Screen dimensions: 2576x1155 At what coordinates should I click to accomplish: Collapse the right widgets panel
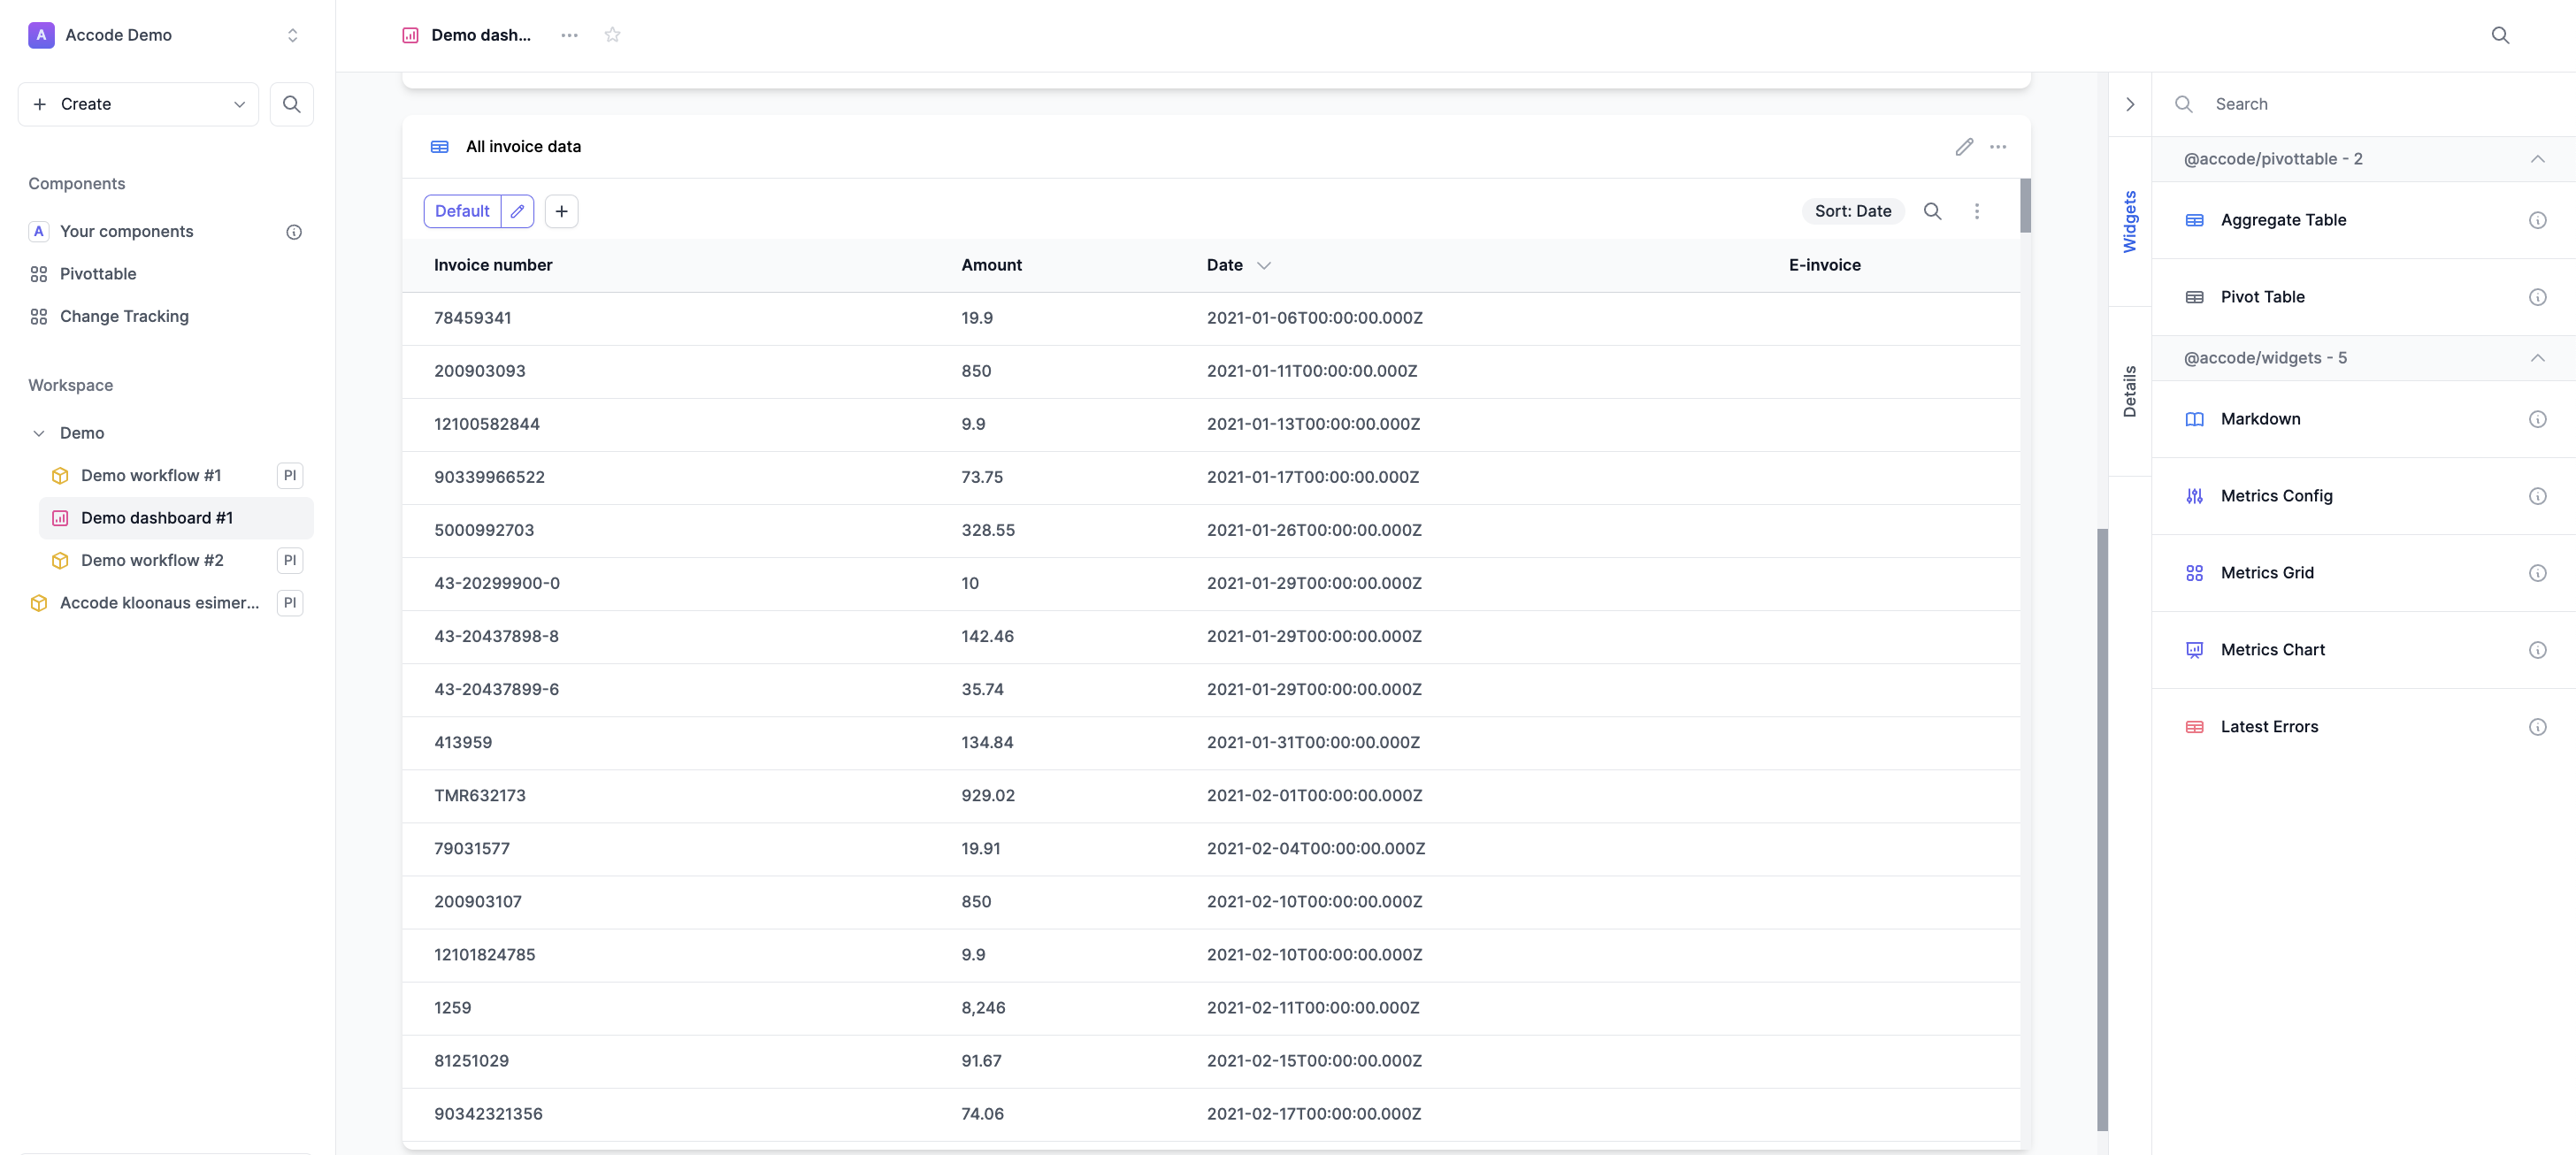(2129, 104)
